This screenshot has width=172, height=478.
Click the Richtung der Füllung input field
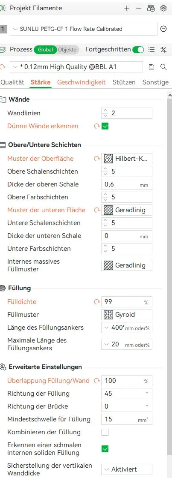pos(127,393)
